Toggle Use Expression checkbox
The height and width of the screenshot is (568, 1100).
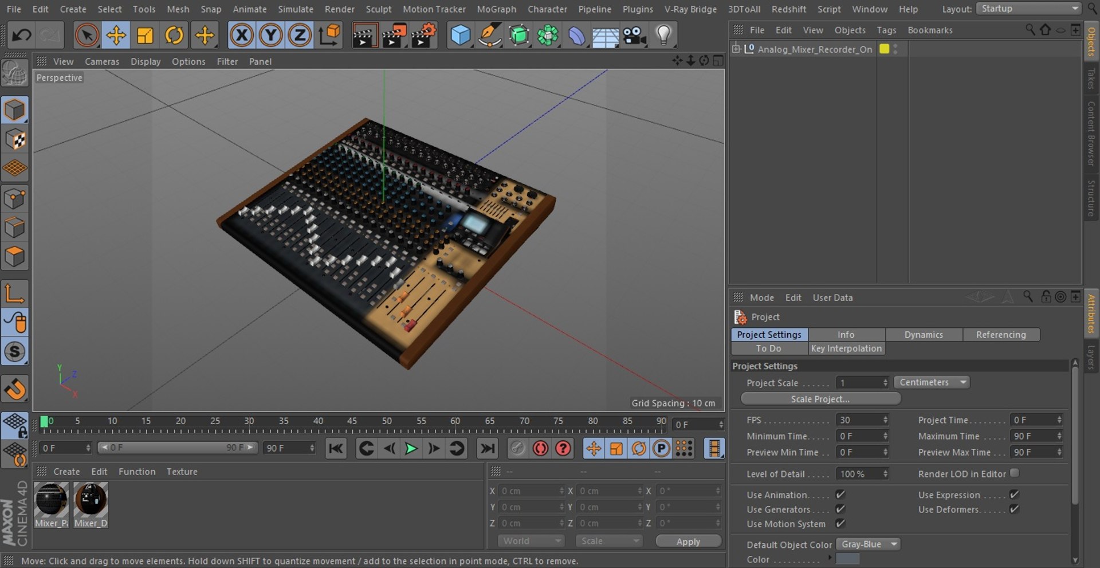point(1014,494)
